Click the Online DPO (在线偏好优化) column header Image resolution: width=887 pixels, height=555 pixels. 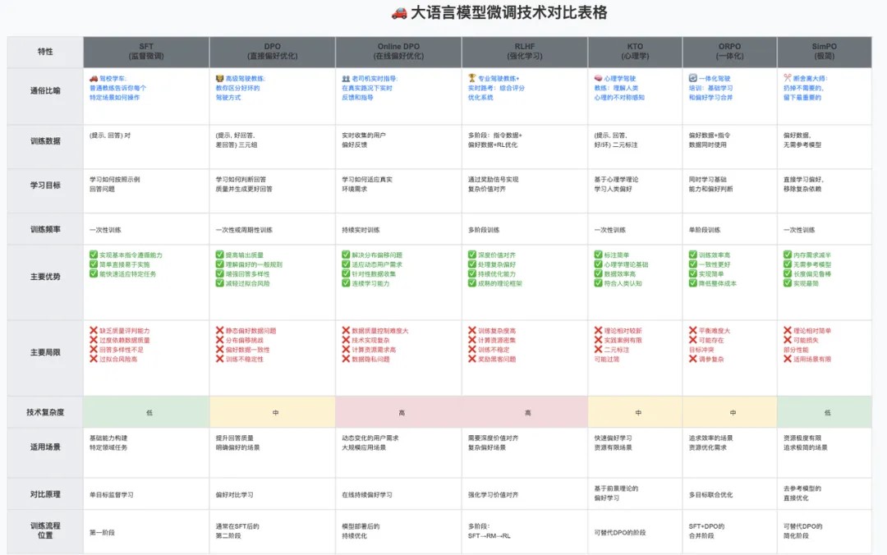click(x=398, y=52)
